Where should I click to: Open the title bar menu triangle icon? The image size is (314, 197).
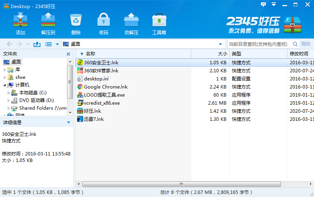(x=274, y=4)
